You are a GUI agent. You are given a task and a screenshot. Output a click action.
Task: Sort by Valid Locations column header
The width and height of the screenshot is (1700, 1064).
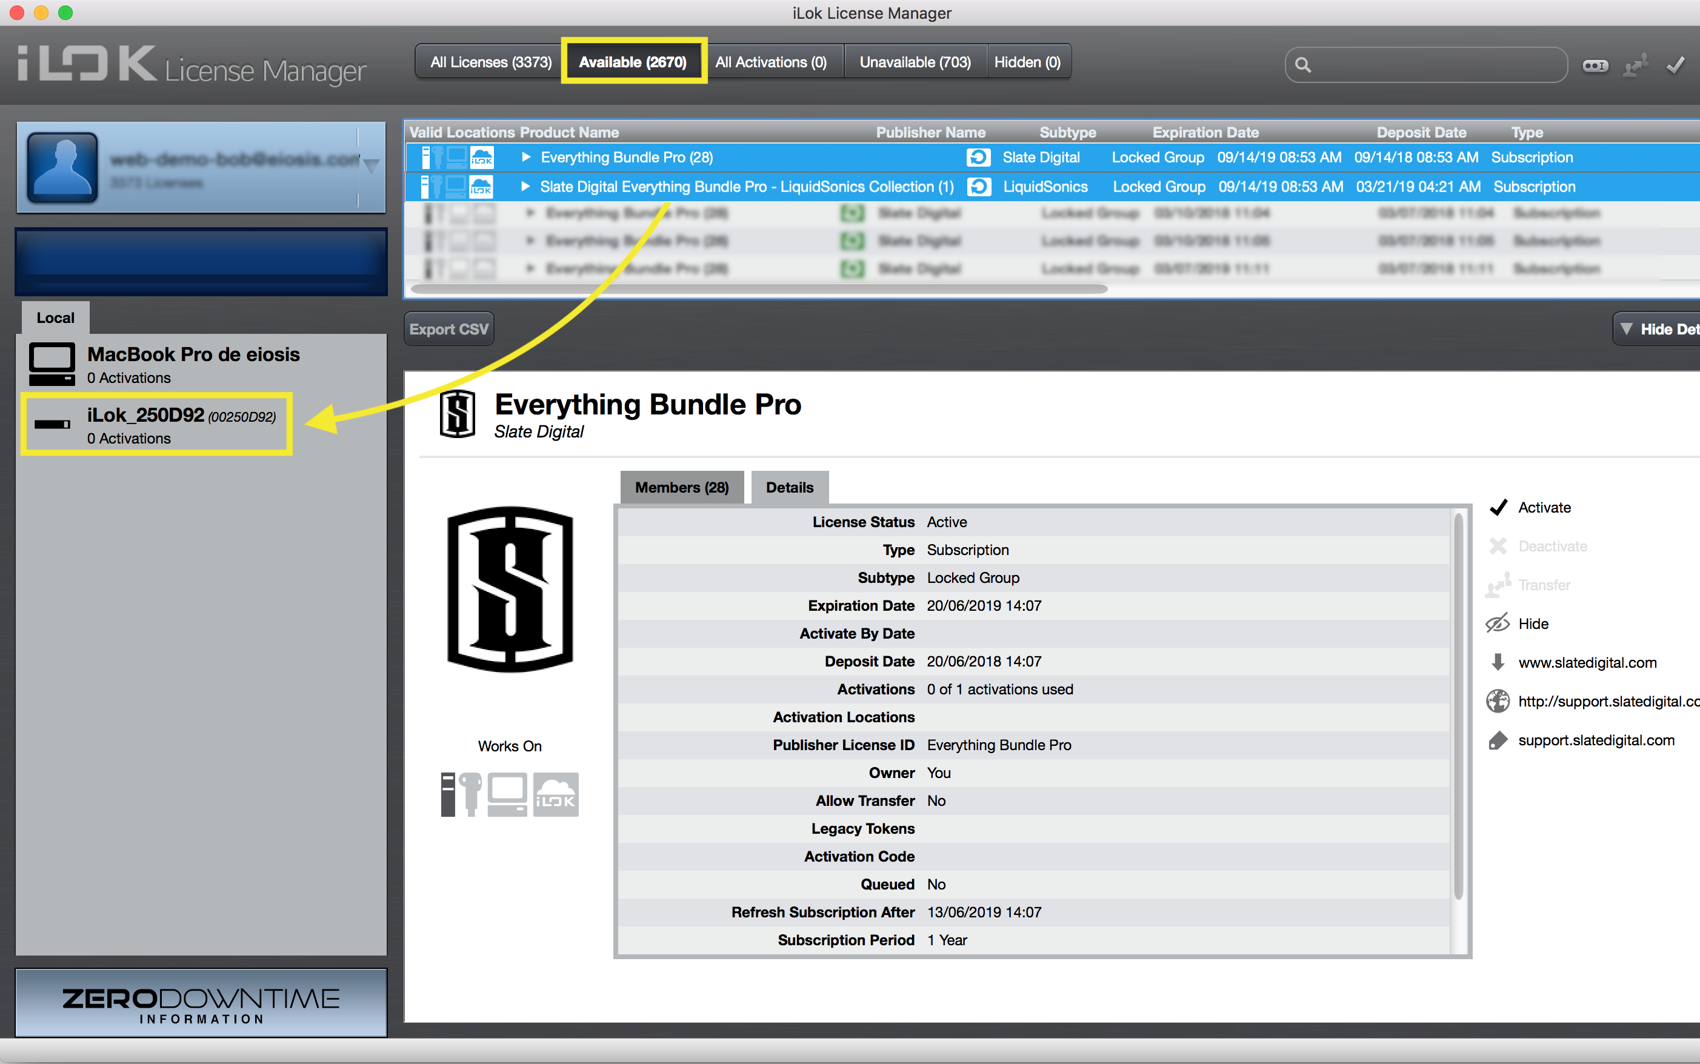pyautogui.click(x=462, y=132)
